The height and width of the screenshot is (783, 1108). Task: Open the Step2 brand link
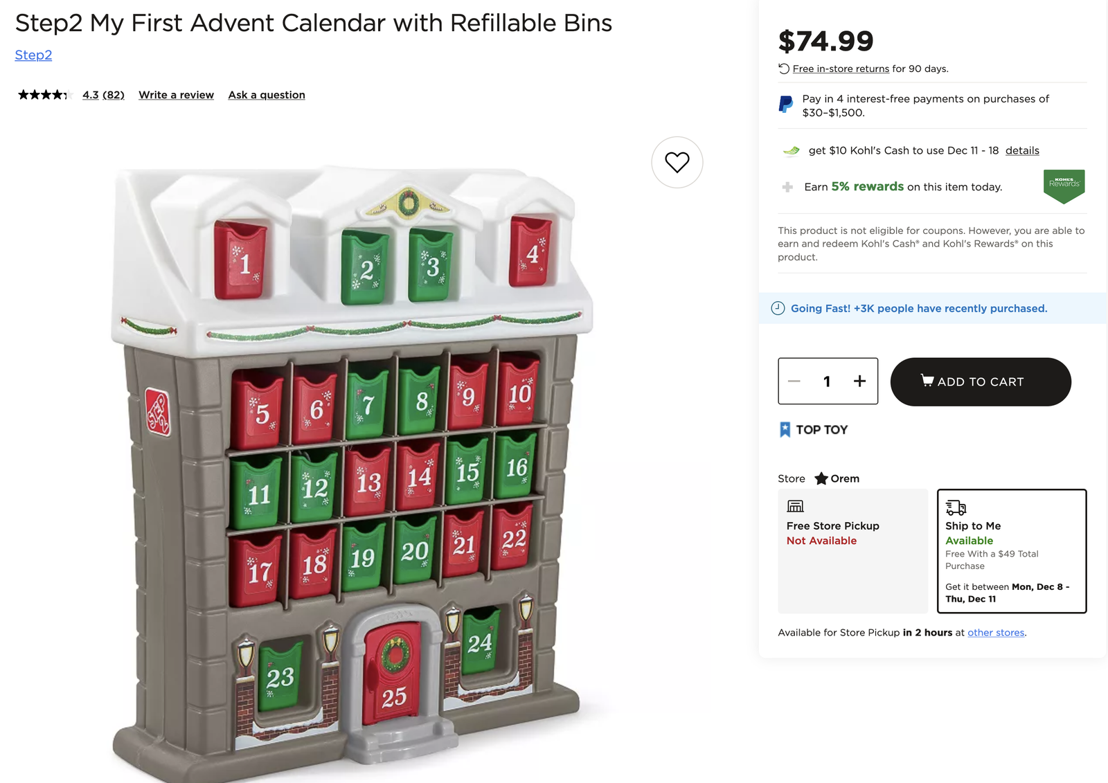(33, 55)
